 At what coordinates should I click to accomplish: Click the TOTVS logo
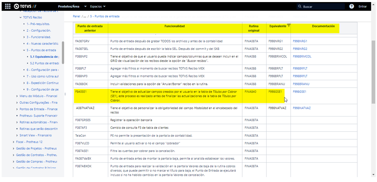[x=25, y=7]
